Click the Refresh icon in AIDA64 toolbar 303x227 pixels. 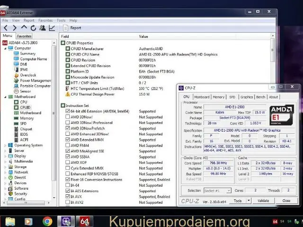click(x=33, y=28)
